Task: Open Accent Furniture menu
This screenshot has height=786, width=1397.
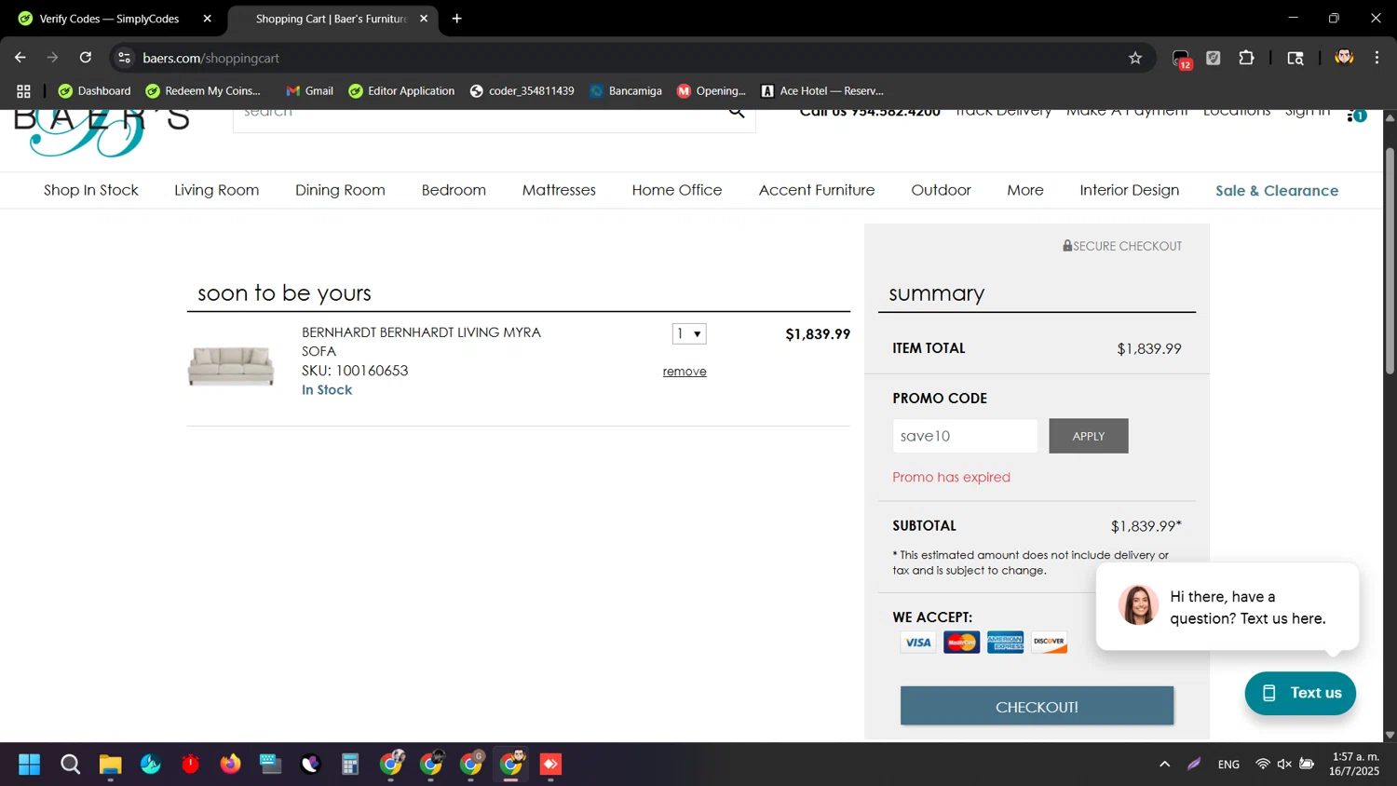Action: (x=817, y=190)
